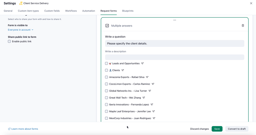
Task: Click branching icon for Amazonia Exports option
Action: 147,77
